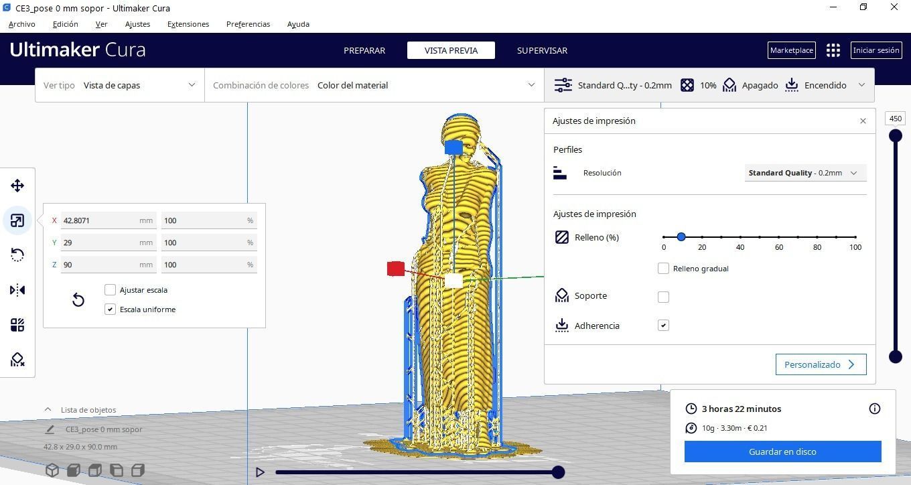Collapse the print settings header chevron
911x485 pixels.
pyautogui.click(x=861, y=85)
